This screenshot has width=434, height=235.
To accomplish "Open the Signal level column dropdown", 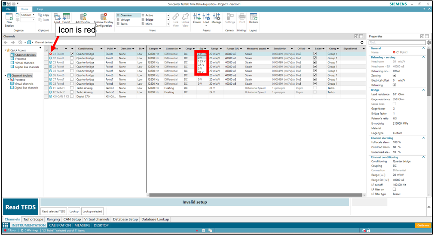I will pos(364,49).
